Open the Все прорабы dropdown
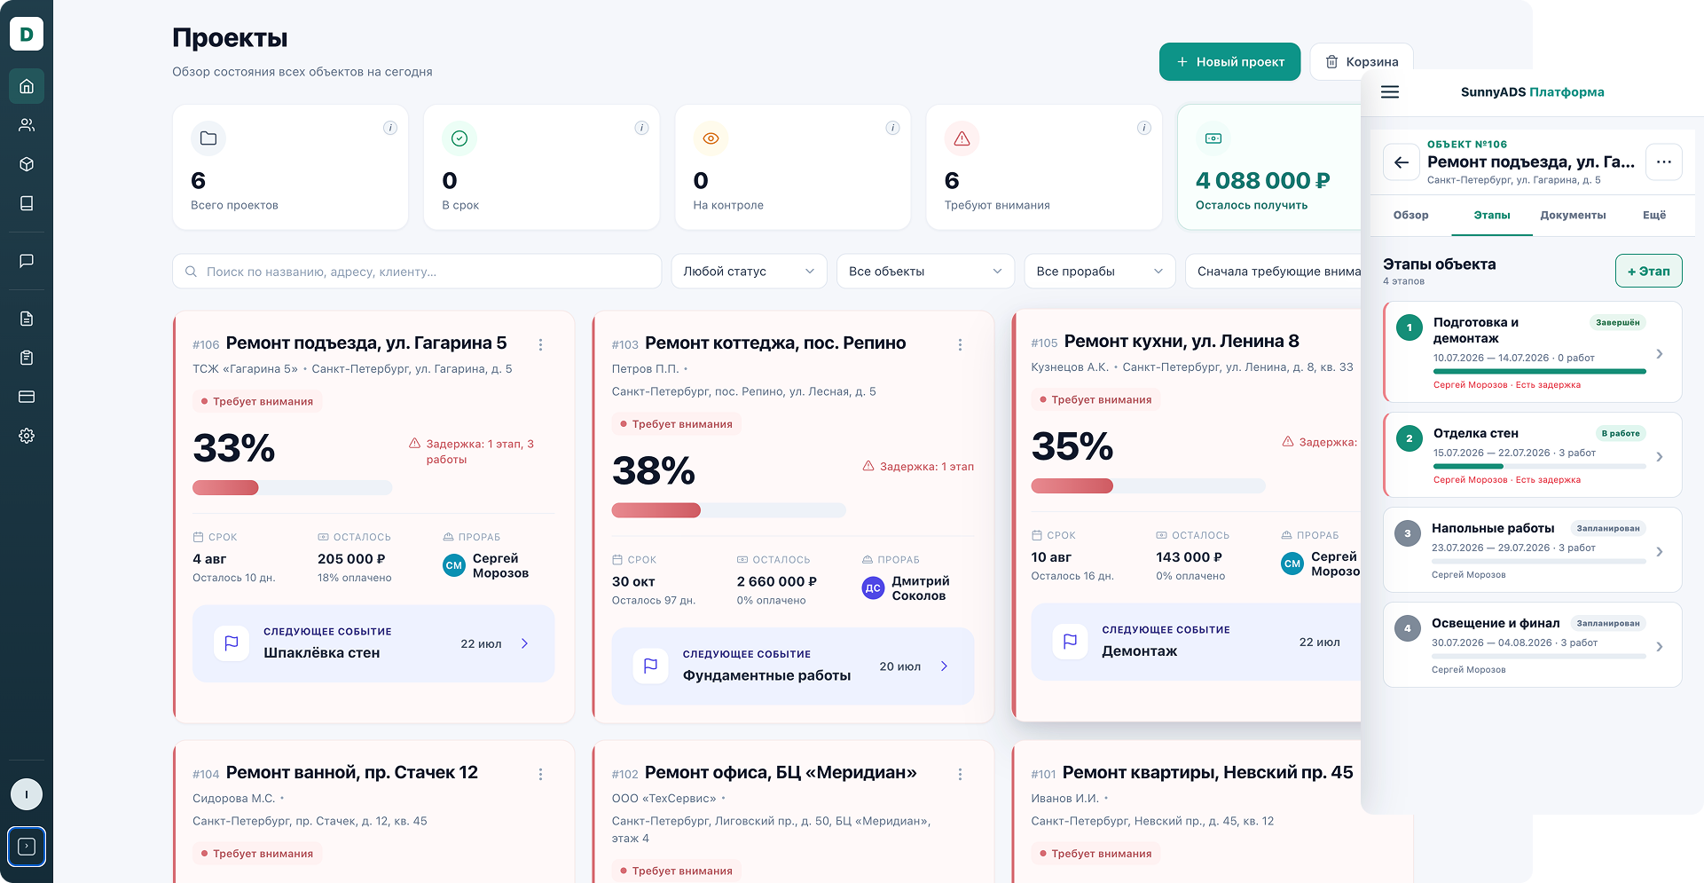The height and width of the screenshot is (883, 1704). coord(1099,272)
